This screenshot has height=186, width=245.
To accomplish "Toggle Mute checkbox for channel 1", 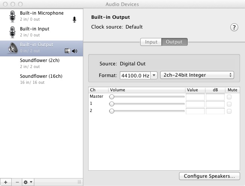I will click(x=229, y=104).
